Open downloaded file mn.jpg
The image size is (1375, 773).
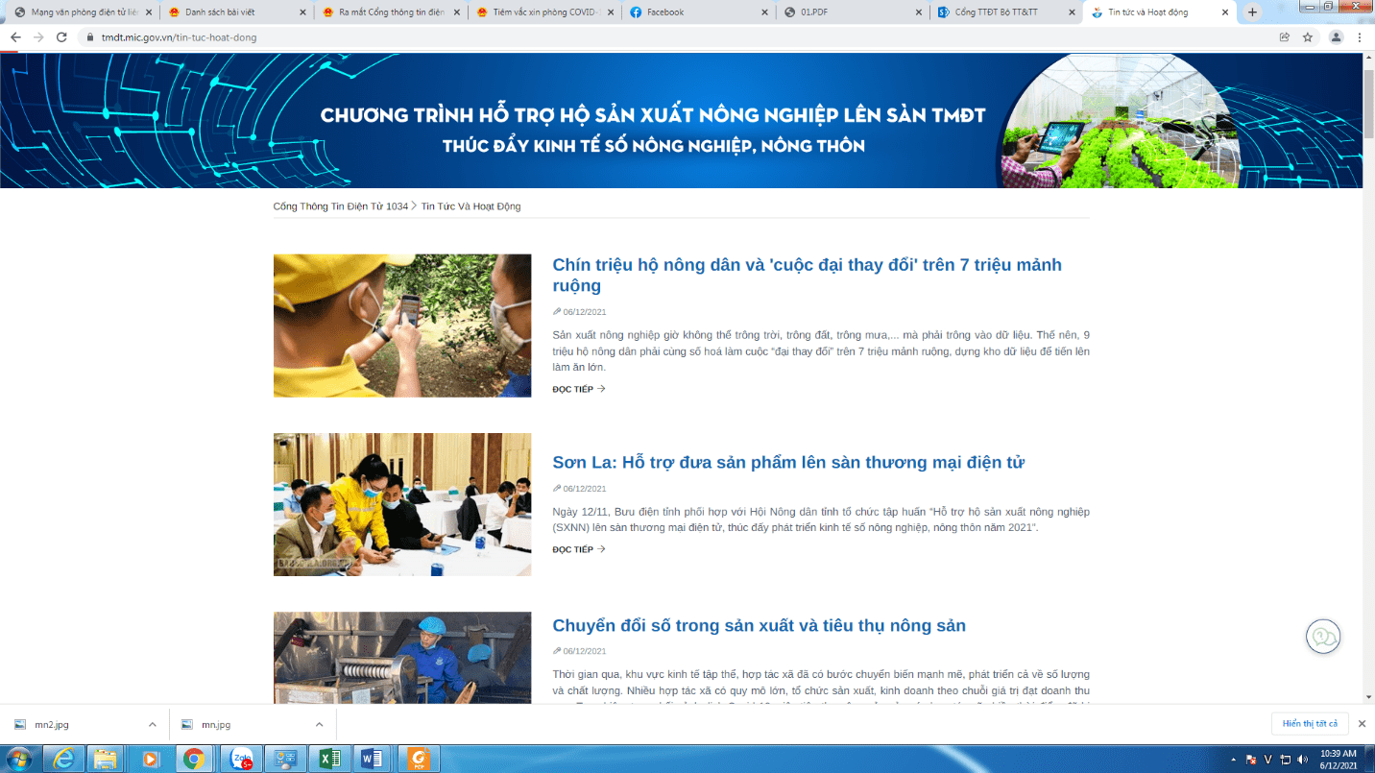[x=216, y=725]
